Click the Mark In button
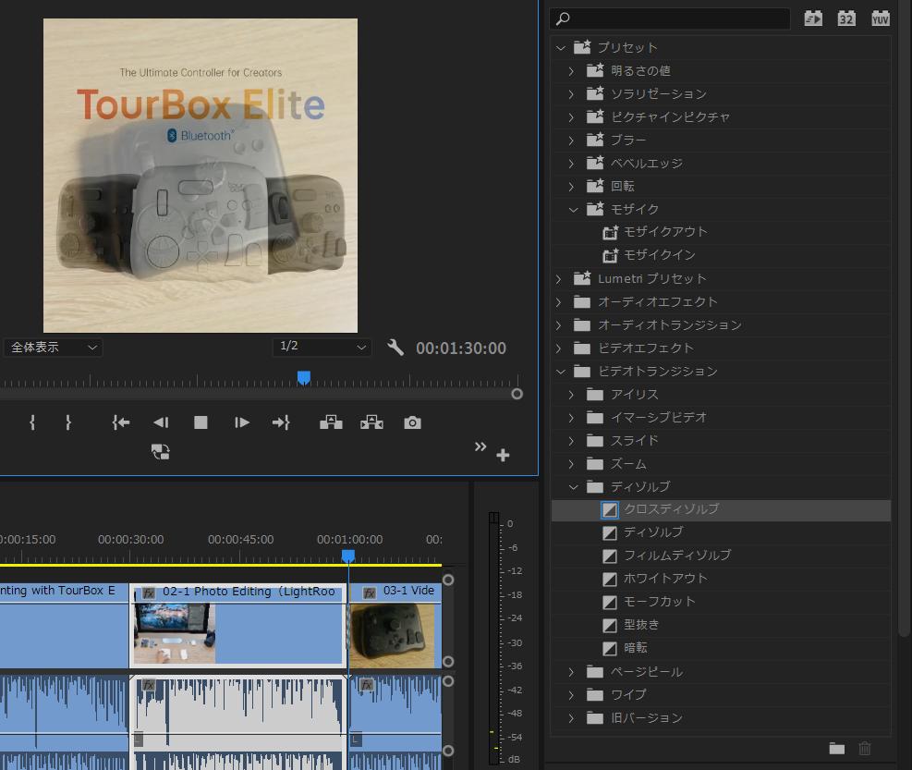The width and height of the screenshot is (912, 770). [x=32, y=422]
